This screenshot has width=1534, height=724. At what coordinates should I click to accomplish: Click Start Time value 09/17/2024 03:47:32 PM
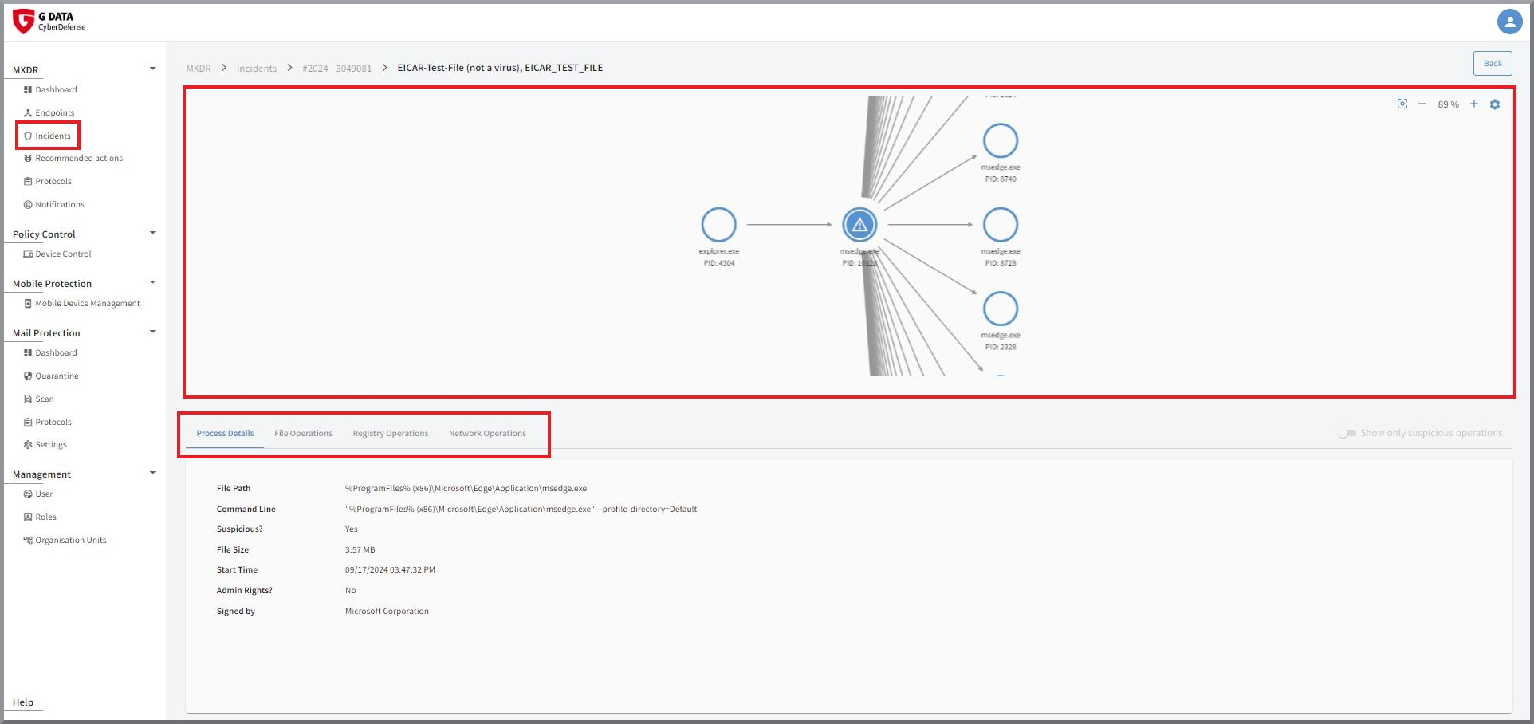pyautogui.click(x=390, y=570)
